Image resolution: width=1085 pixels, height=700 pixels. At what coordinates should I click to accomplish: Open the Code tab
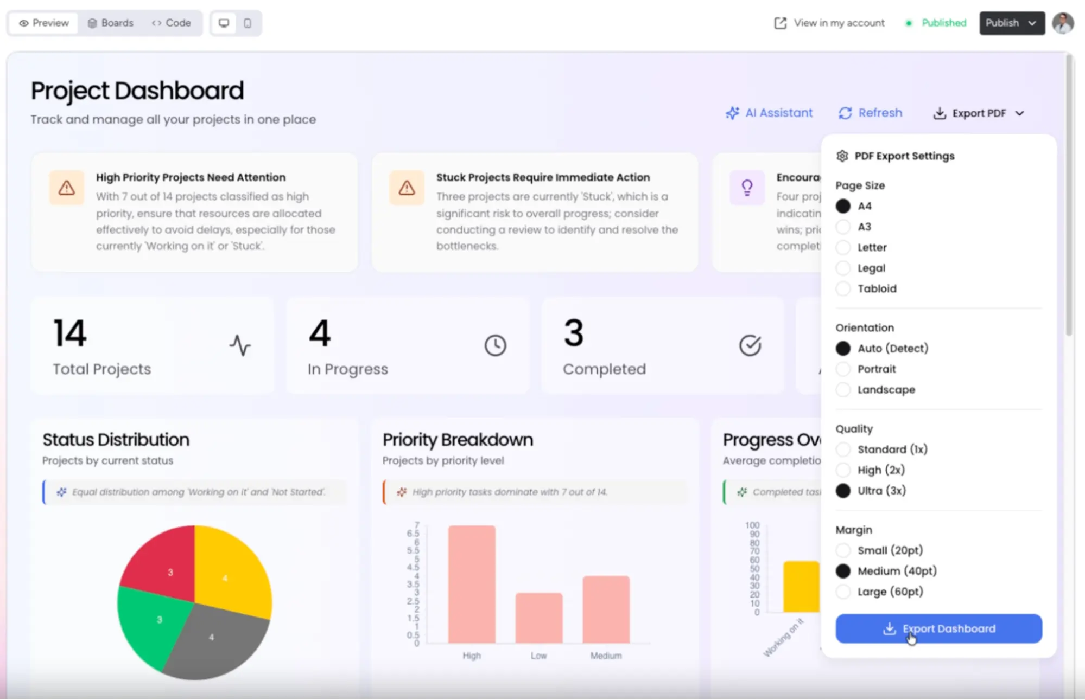pyautogui.click(x=172, y=23)
